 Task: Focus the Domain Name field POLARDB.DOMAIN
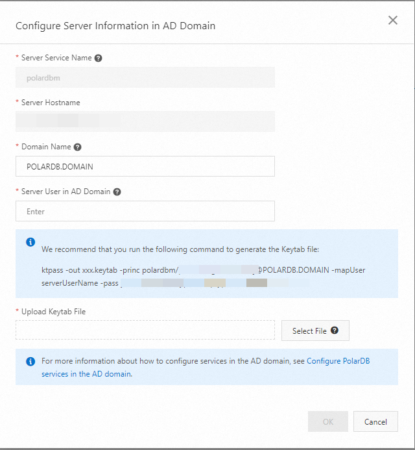point(145,166)
